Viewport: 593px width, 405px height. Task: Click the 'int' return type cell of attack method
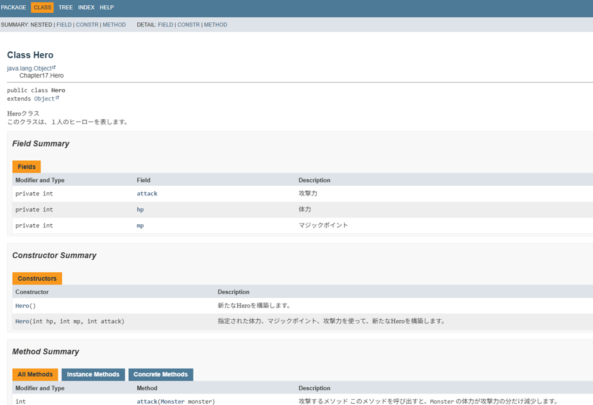21,402
